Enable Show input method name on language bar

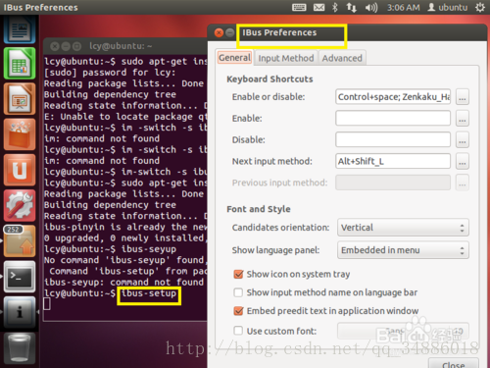pyautogui.click(x=238, y=292)
